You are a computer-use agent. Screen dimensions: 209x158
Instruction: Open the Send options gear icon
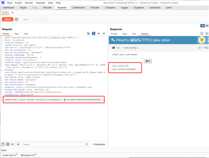pos(16,19)
